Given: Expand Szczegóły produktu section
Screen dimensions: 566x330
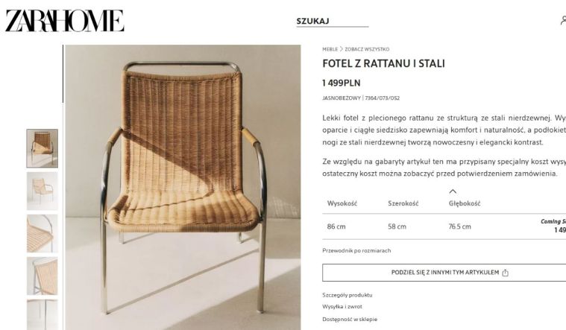Looking at the screenshot, I should click(x=347, y=295).
